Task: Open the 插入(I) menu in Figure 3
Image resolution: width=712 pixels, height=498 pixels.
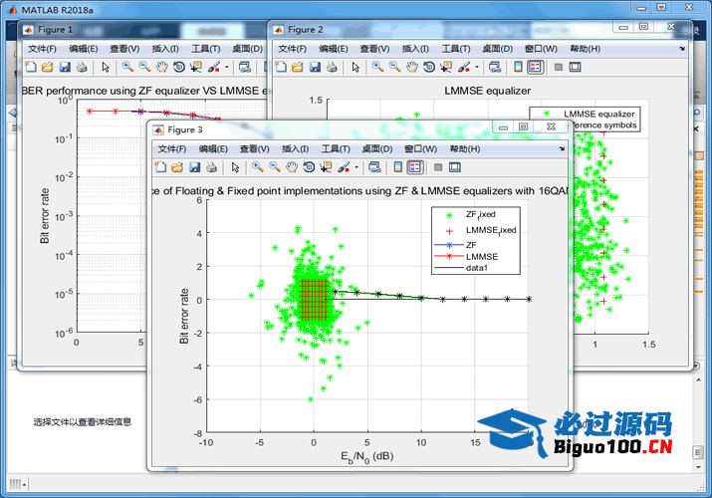Action: [x=296, y=149]
